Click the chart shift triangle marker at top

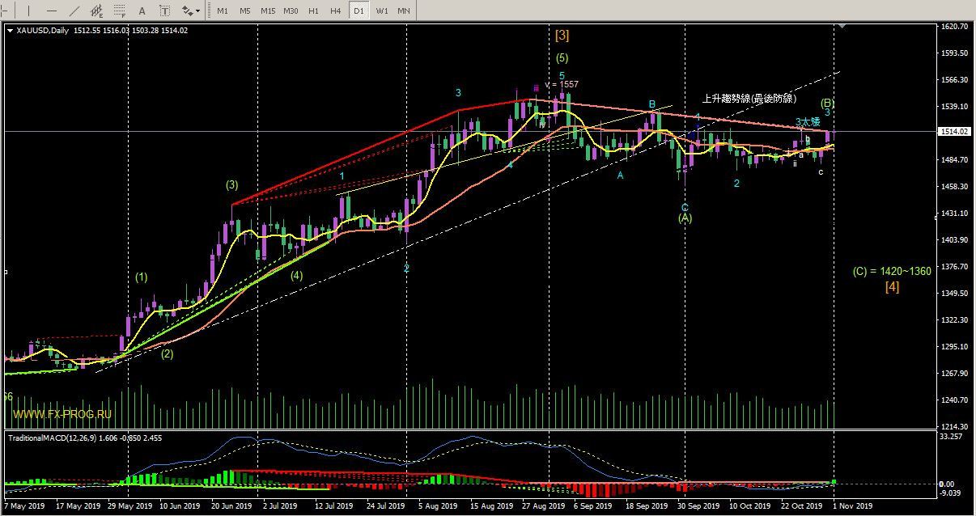click(x=842, y=27)
